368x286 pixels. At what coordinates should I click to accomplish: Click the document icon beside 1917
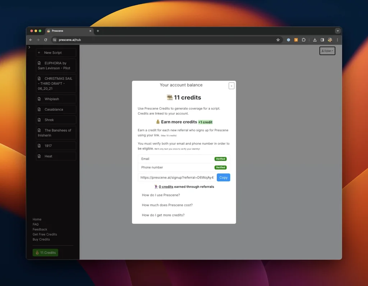point(40,146)
